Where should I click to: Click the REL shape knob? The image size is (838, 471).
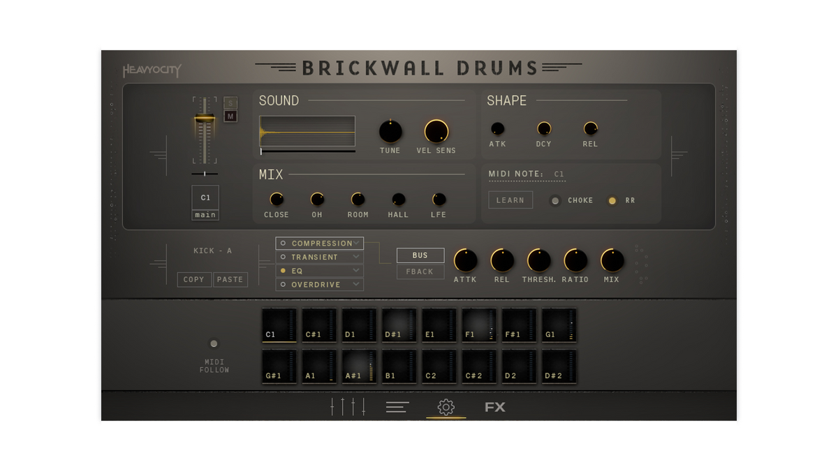591,128
